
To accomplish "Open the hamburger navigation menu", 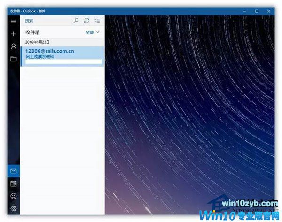I will [14, 21].
